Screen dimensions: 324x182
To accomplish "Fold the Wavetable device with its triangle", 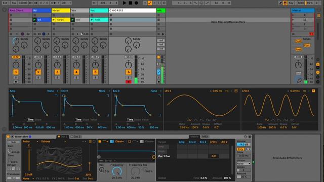I will 12,136.
